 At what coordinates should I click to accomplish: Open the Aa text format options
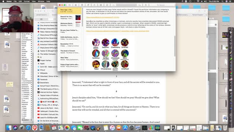113,5
